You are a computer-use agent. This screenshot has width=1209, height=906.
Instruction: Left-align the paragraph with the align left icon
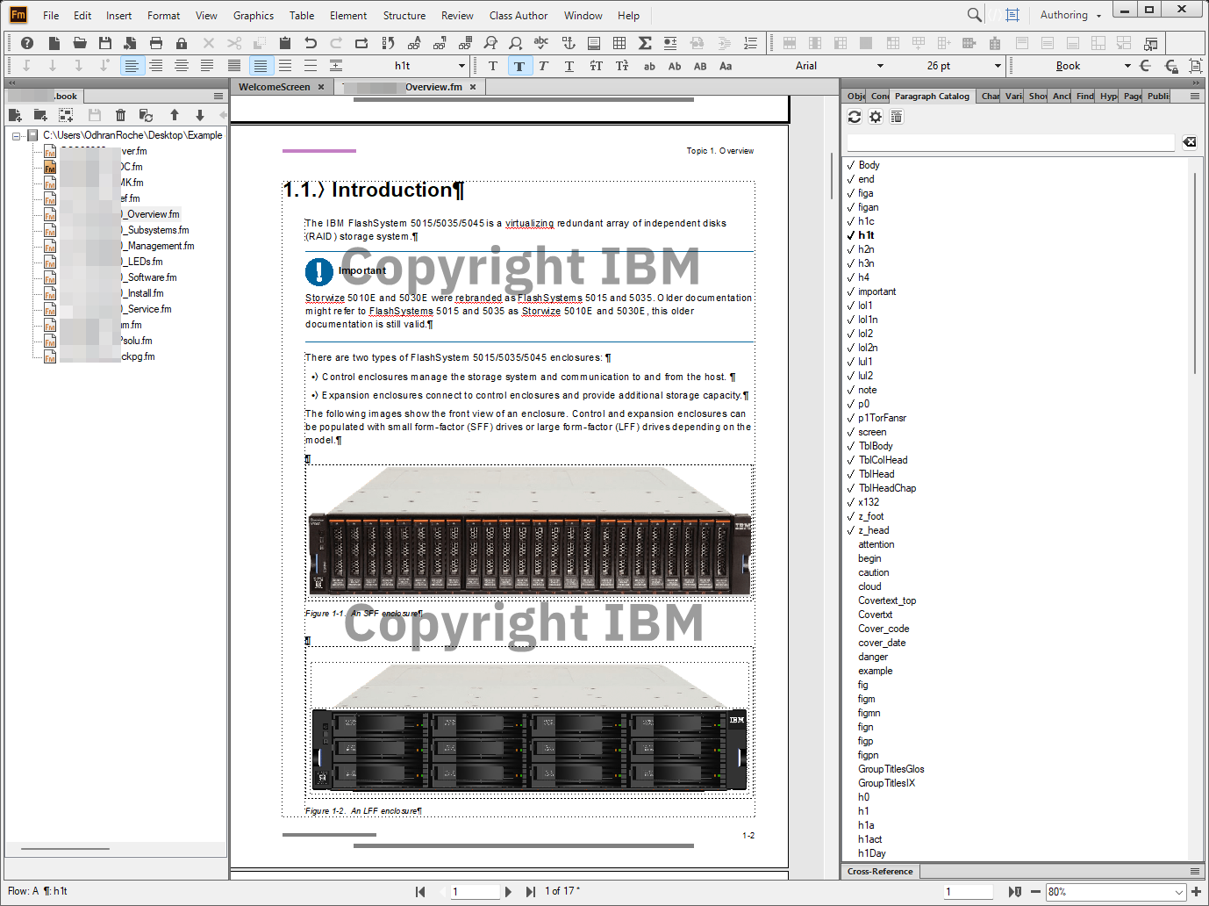click(x=131, y=66)
